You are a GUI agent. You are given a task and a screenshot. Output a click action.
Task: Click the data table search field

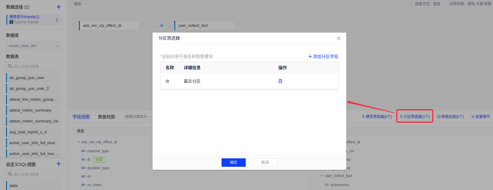(34, 66)
